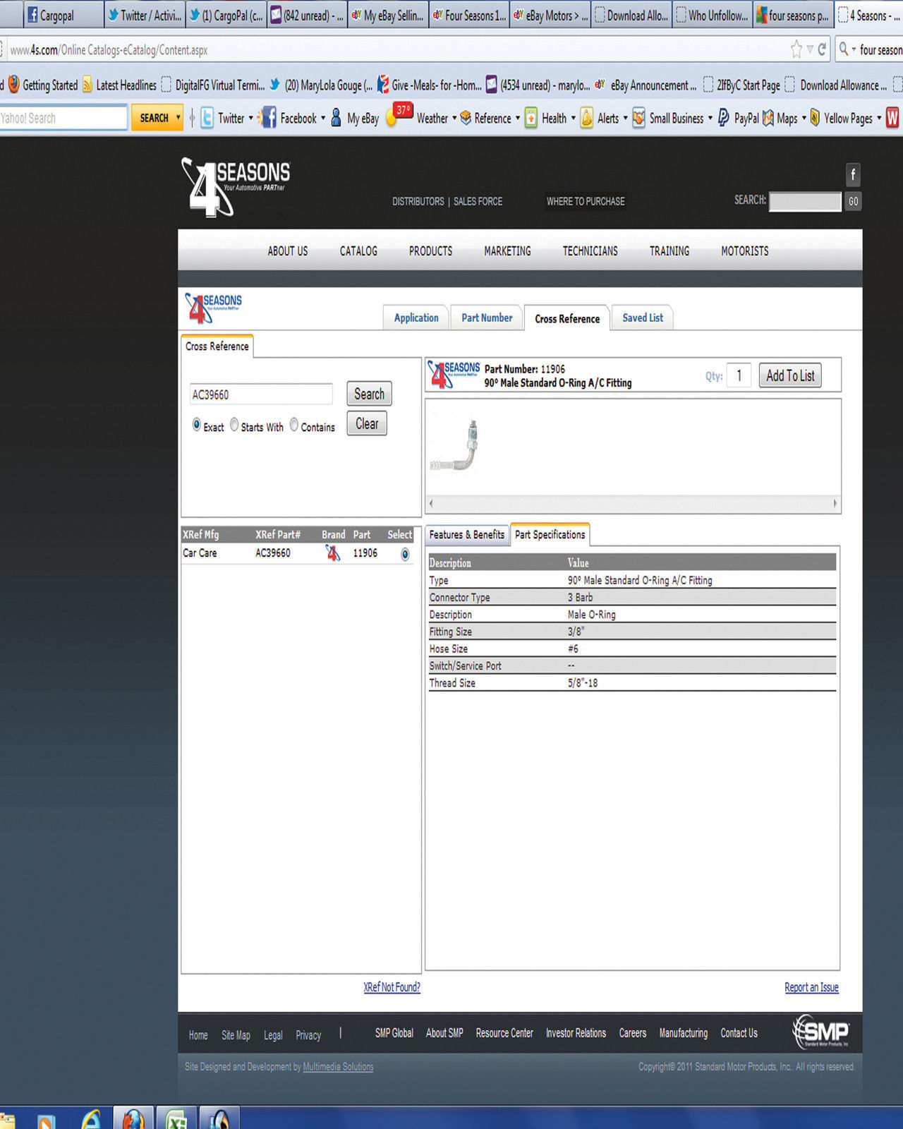Click the eBay Announcement bookmark
This screenshot has height=1129, width=903.
tap(646, 85)
